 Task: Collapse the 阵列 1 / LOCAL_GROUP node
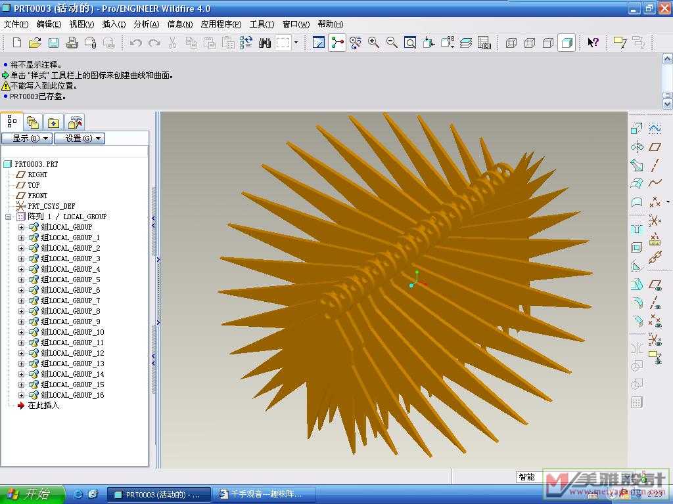[8, 217]
